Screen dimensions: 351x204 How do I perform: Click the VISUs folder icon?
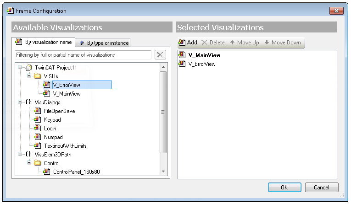[x=38, y=76]
